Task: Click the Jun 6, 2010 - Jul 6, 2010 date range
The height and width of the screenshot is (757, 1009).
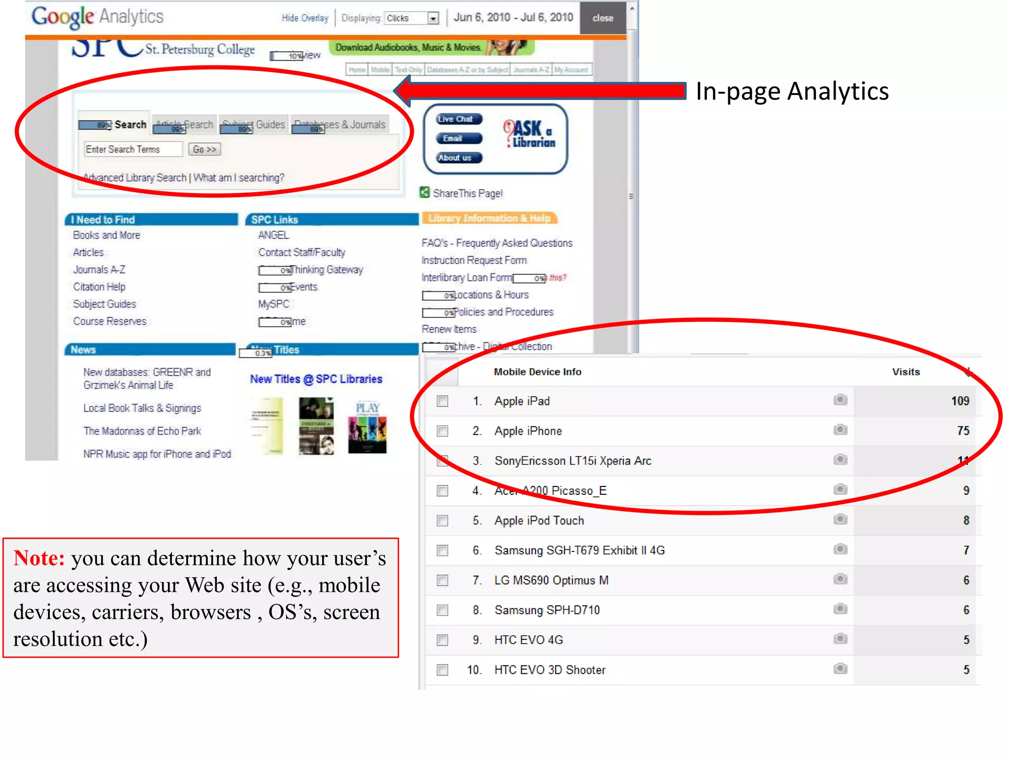Action: click(513, 18)
